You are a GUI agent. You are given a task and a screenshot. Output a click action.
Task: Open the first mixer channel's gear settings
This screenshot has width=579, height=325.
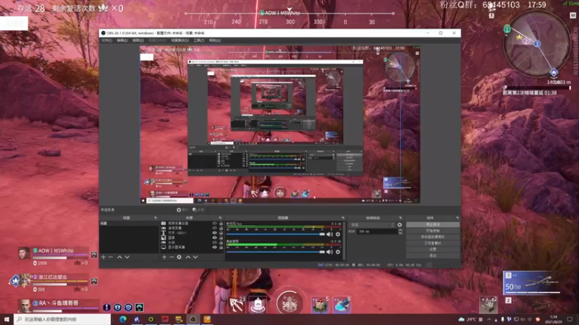[338, 234]
